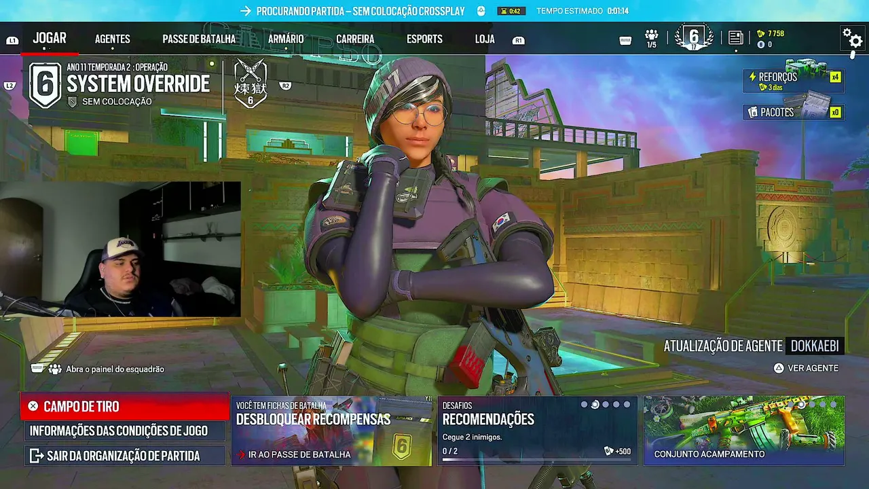Open the ARMÁRIO tab
The image size is (869, 489).
[286, 39]
